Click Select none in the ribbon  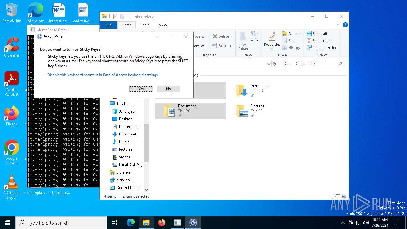coord(319,41)
